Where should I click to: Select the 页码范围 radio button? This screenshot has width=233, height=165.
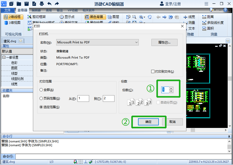41,98
